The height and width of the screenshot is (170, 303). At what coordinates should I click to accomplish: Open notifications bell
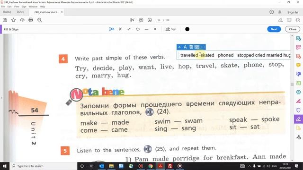click(x=280, y=12)
